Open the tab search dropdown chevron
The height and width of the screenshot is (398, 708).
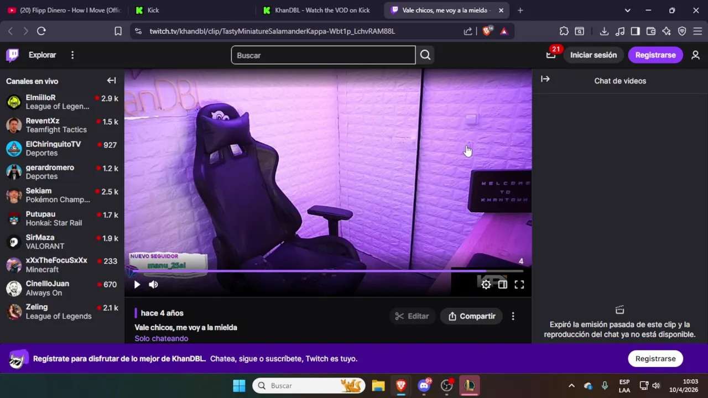[627, 10]
